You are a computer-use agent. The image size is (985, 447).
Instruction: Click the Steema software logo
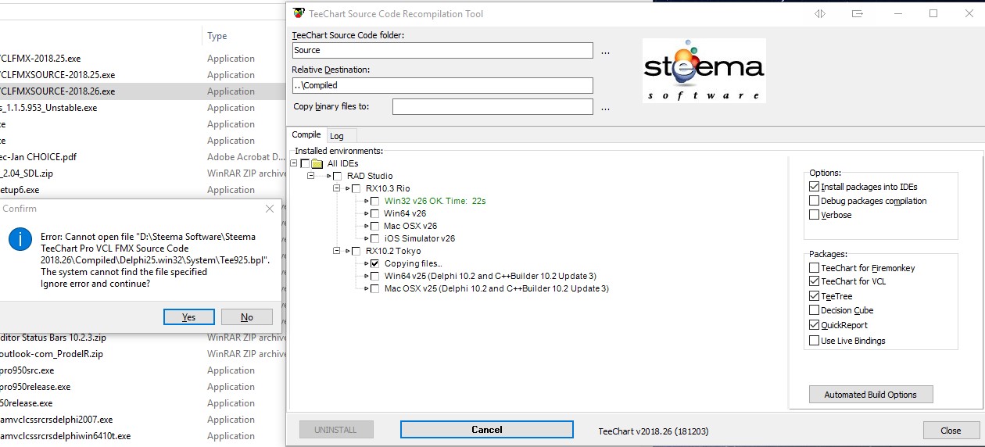[704, 70]
